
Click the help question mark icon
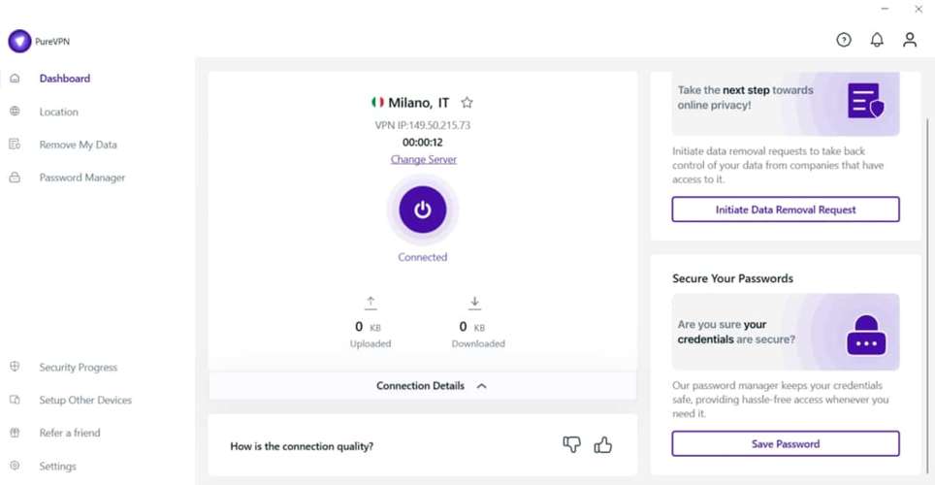(x=844, y=40)
